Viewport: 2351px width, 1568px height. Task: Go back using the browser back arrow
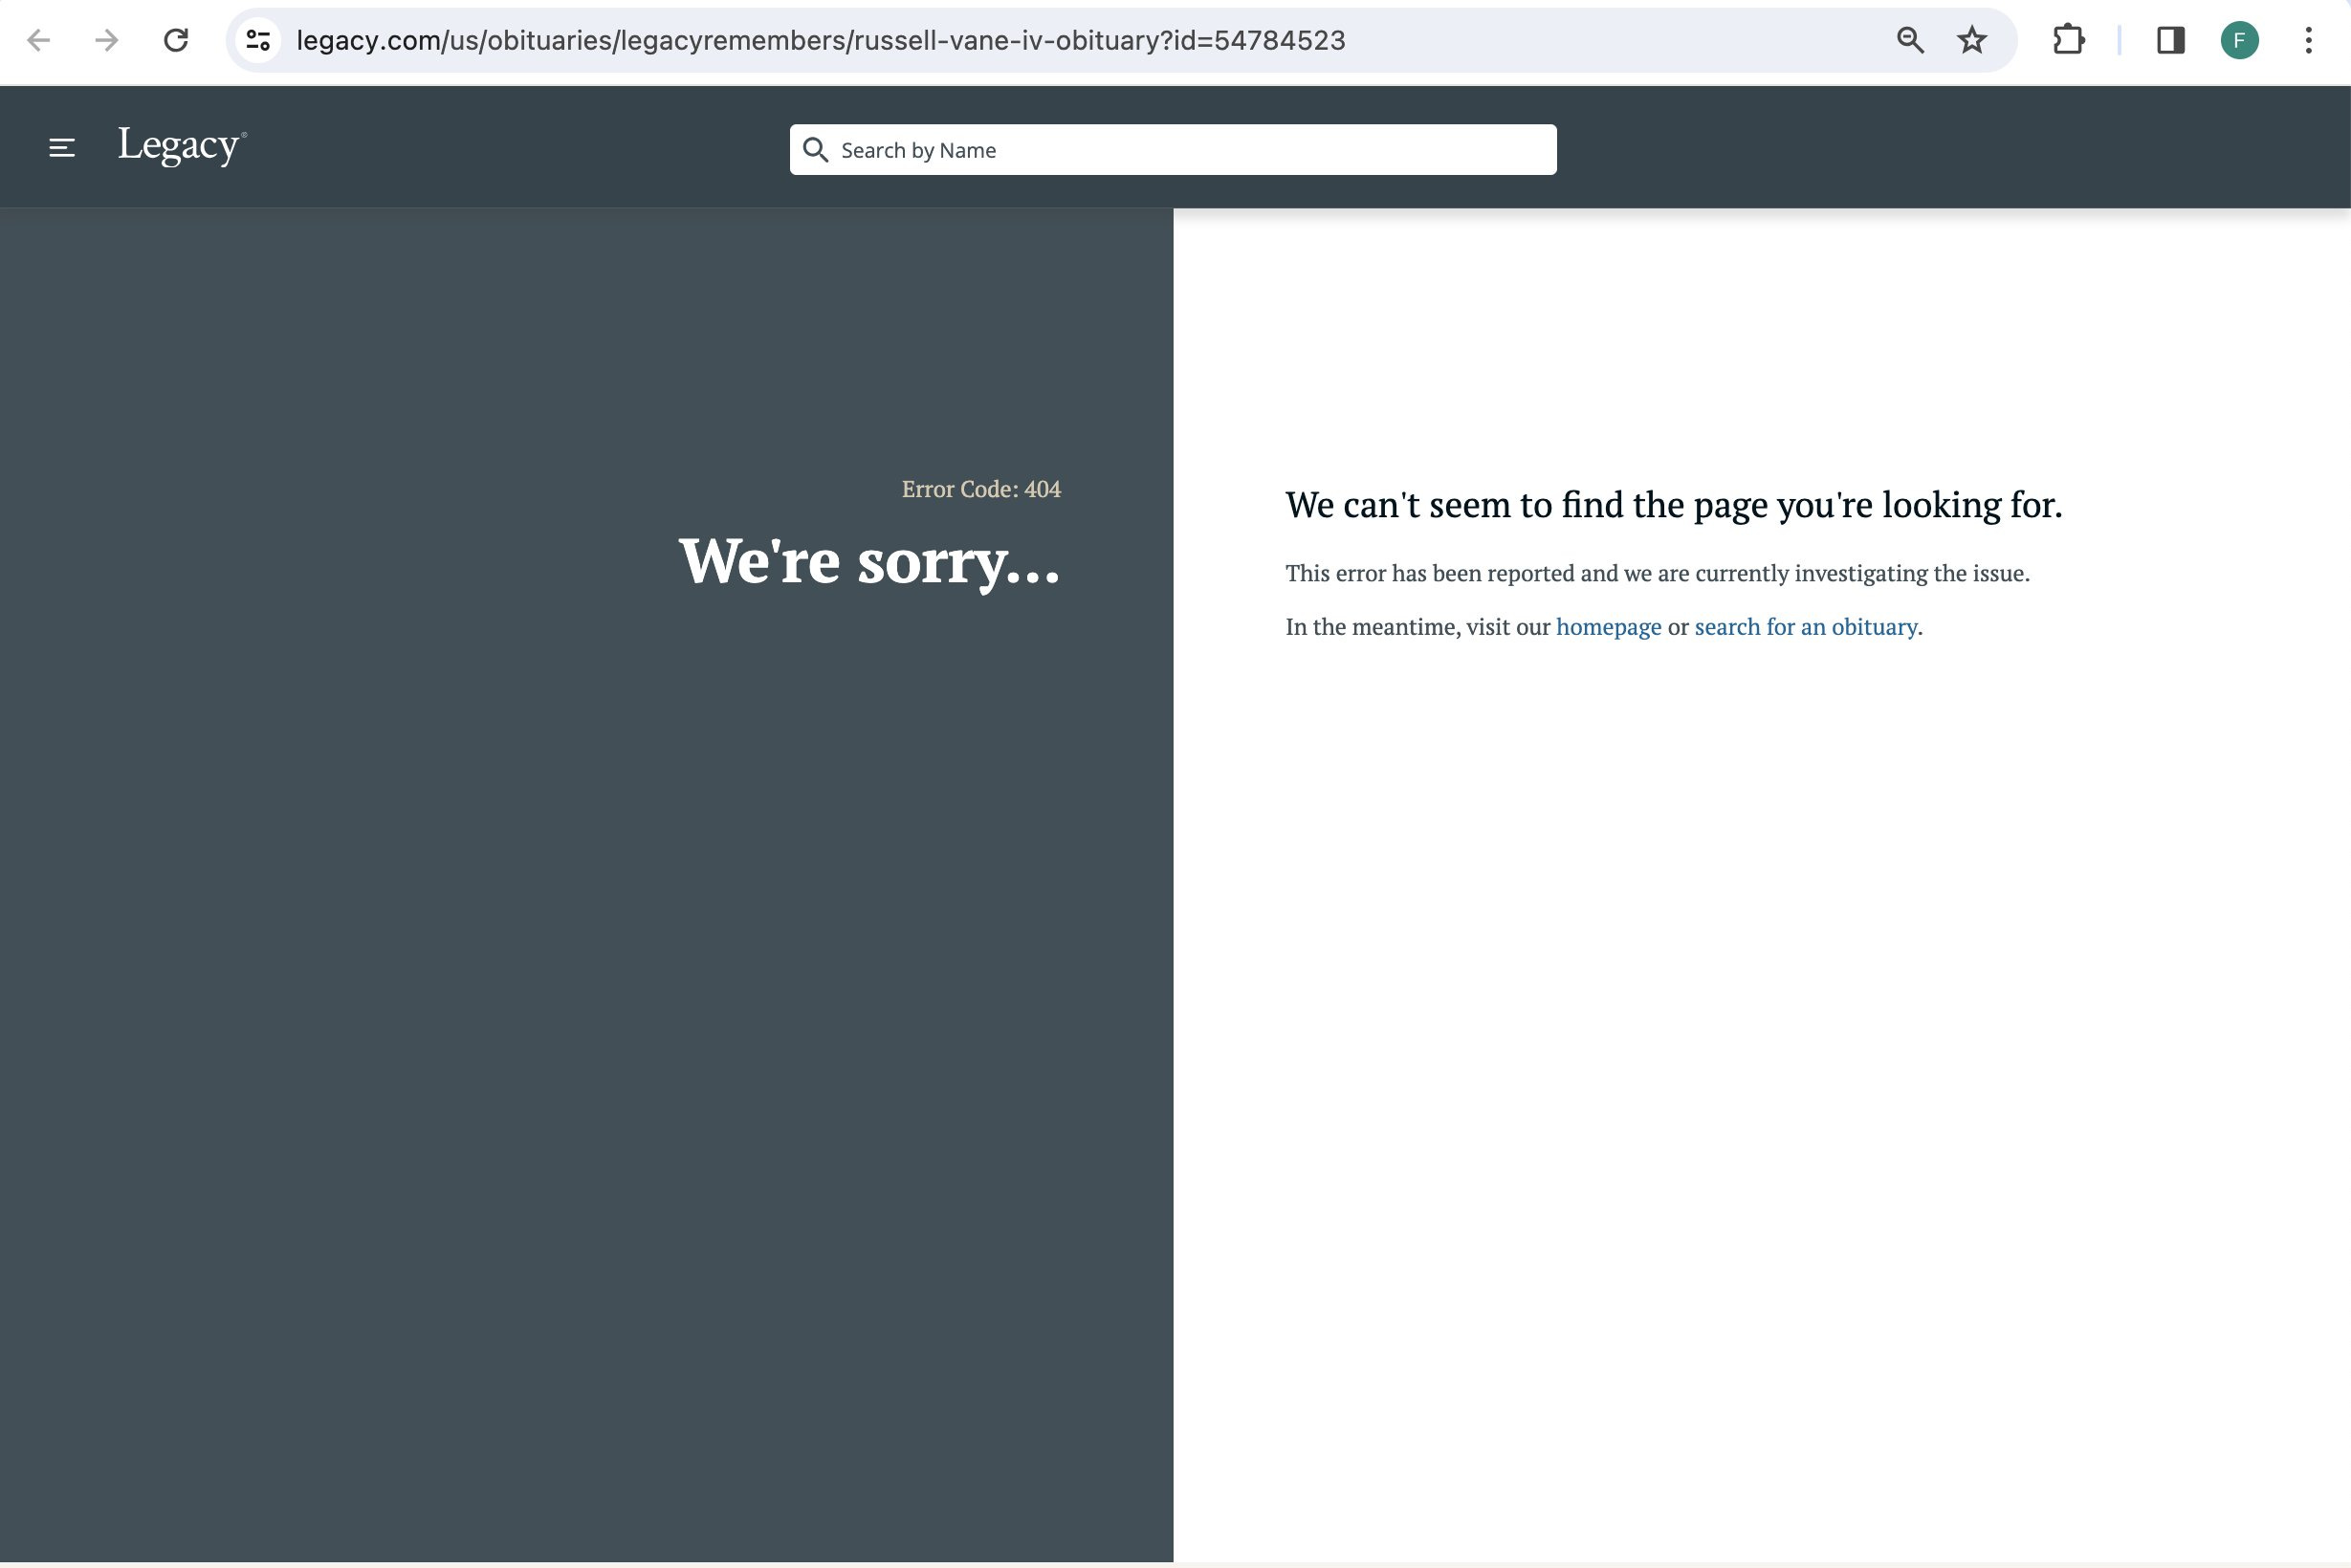coord(39,40)
